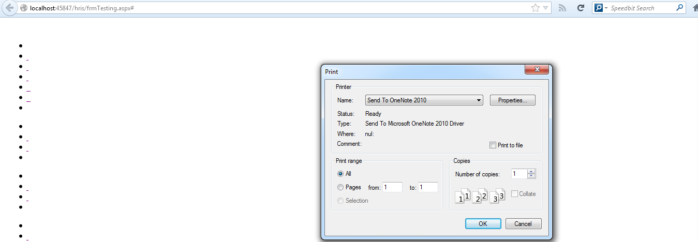
Task: Confirm printing with OK
Action: pos(483,224)
